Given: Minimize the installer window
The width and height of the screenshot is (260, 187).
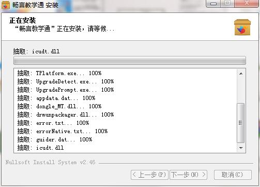Looking at the screenshot, I should coord(213,4).
